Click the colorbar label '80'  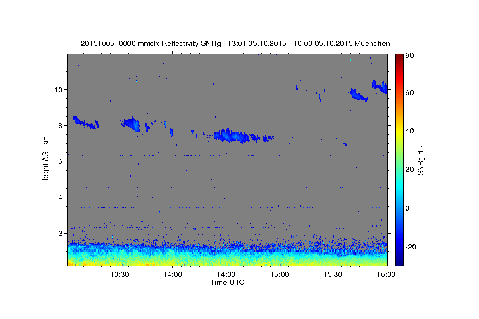point(410,56)
